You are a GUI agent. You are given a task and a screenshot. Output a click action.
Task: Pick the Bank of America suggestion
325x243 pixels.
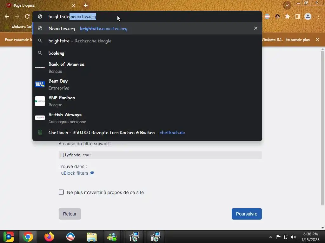pos(147,68)
